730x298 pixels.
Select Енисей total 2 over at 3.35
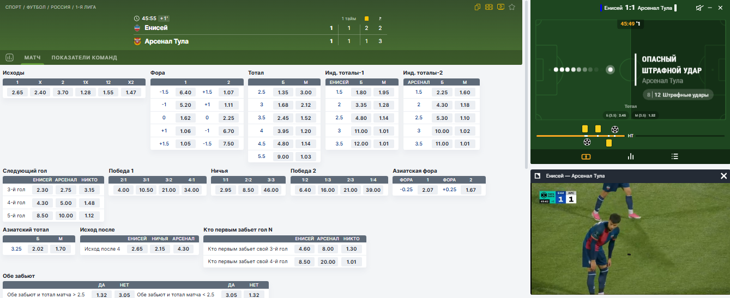click(361, 105)
